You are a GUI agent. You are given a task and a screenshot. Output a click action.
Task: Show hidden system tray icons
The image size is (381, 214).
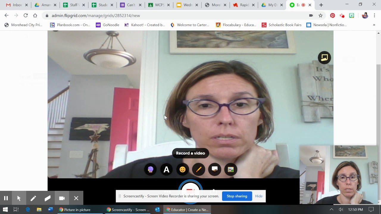point(331,210)
